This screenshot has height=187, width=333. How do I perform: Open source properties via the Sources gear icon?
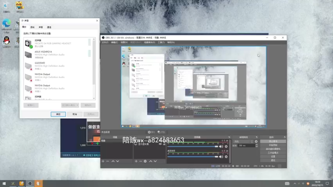pyautogui.click(x=145, y=161)
